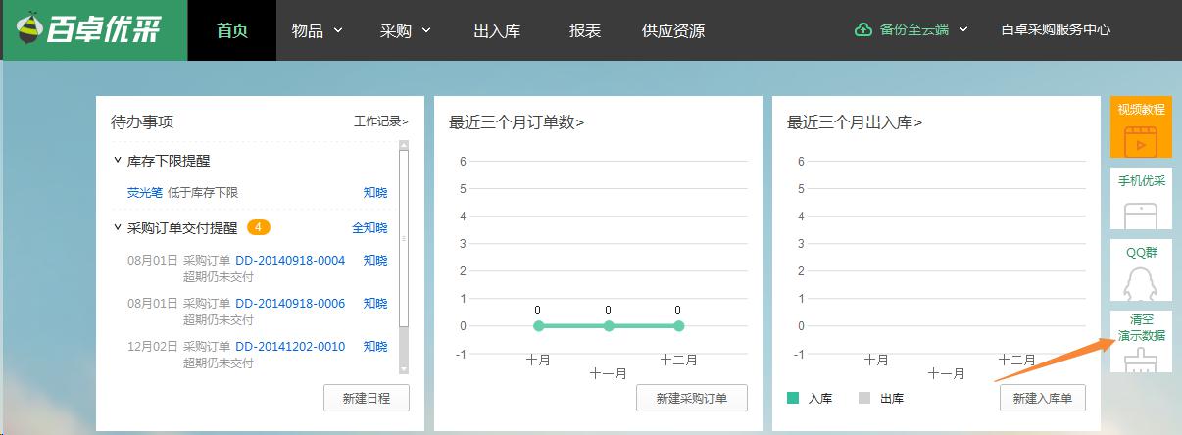Image resolution: width=1182 pixels, height=435 pixels.
Task: Click the cloud backup icon
Action: [x=863, y=30]
